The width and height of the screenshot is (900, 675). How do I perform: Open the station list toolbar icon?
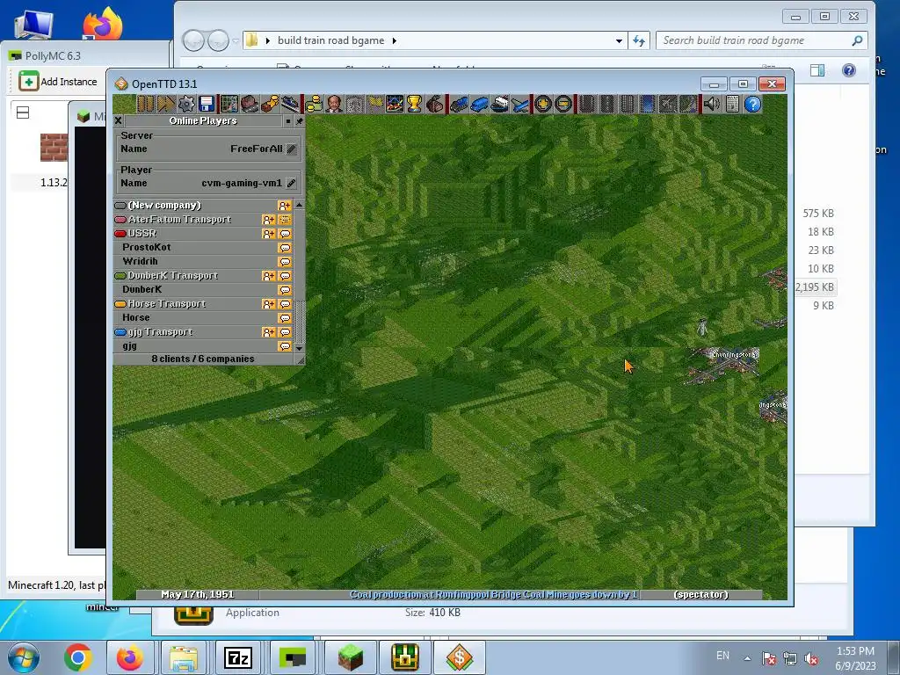290,104
